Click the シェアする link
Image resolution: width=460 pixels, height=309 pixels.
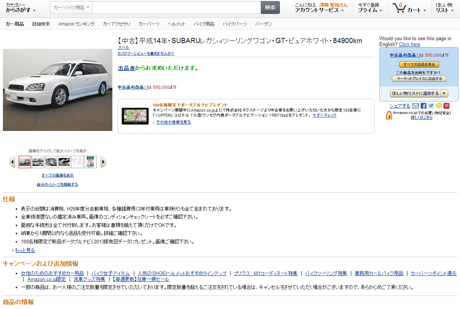(400, 106)
